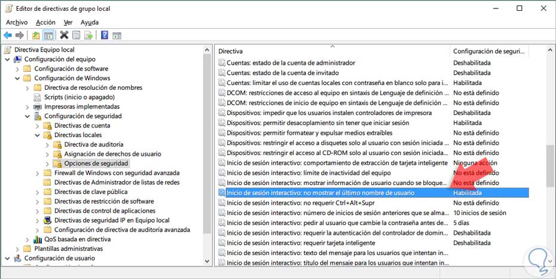
Task: Click the Back arrow toolbar icon
Action: [x=7, y=35]
